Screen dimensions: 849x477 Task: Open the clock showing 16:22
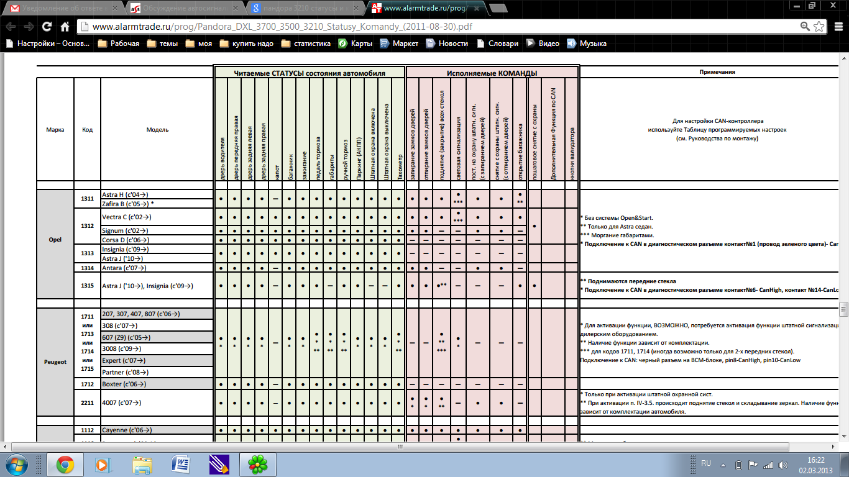click(x=815, y=465)
